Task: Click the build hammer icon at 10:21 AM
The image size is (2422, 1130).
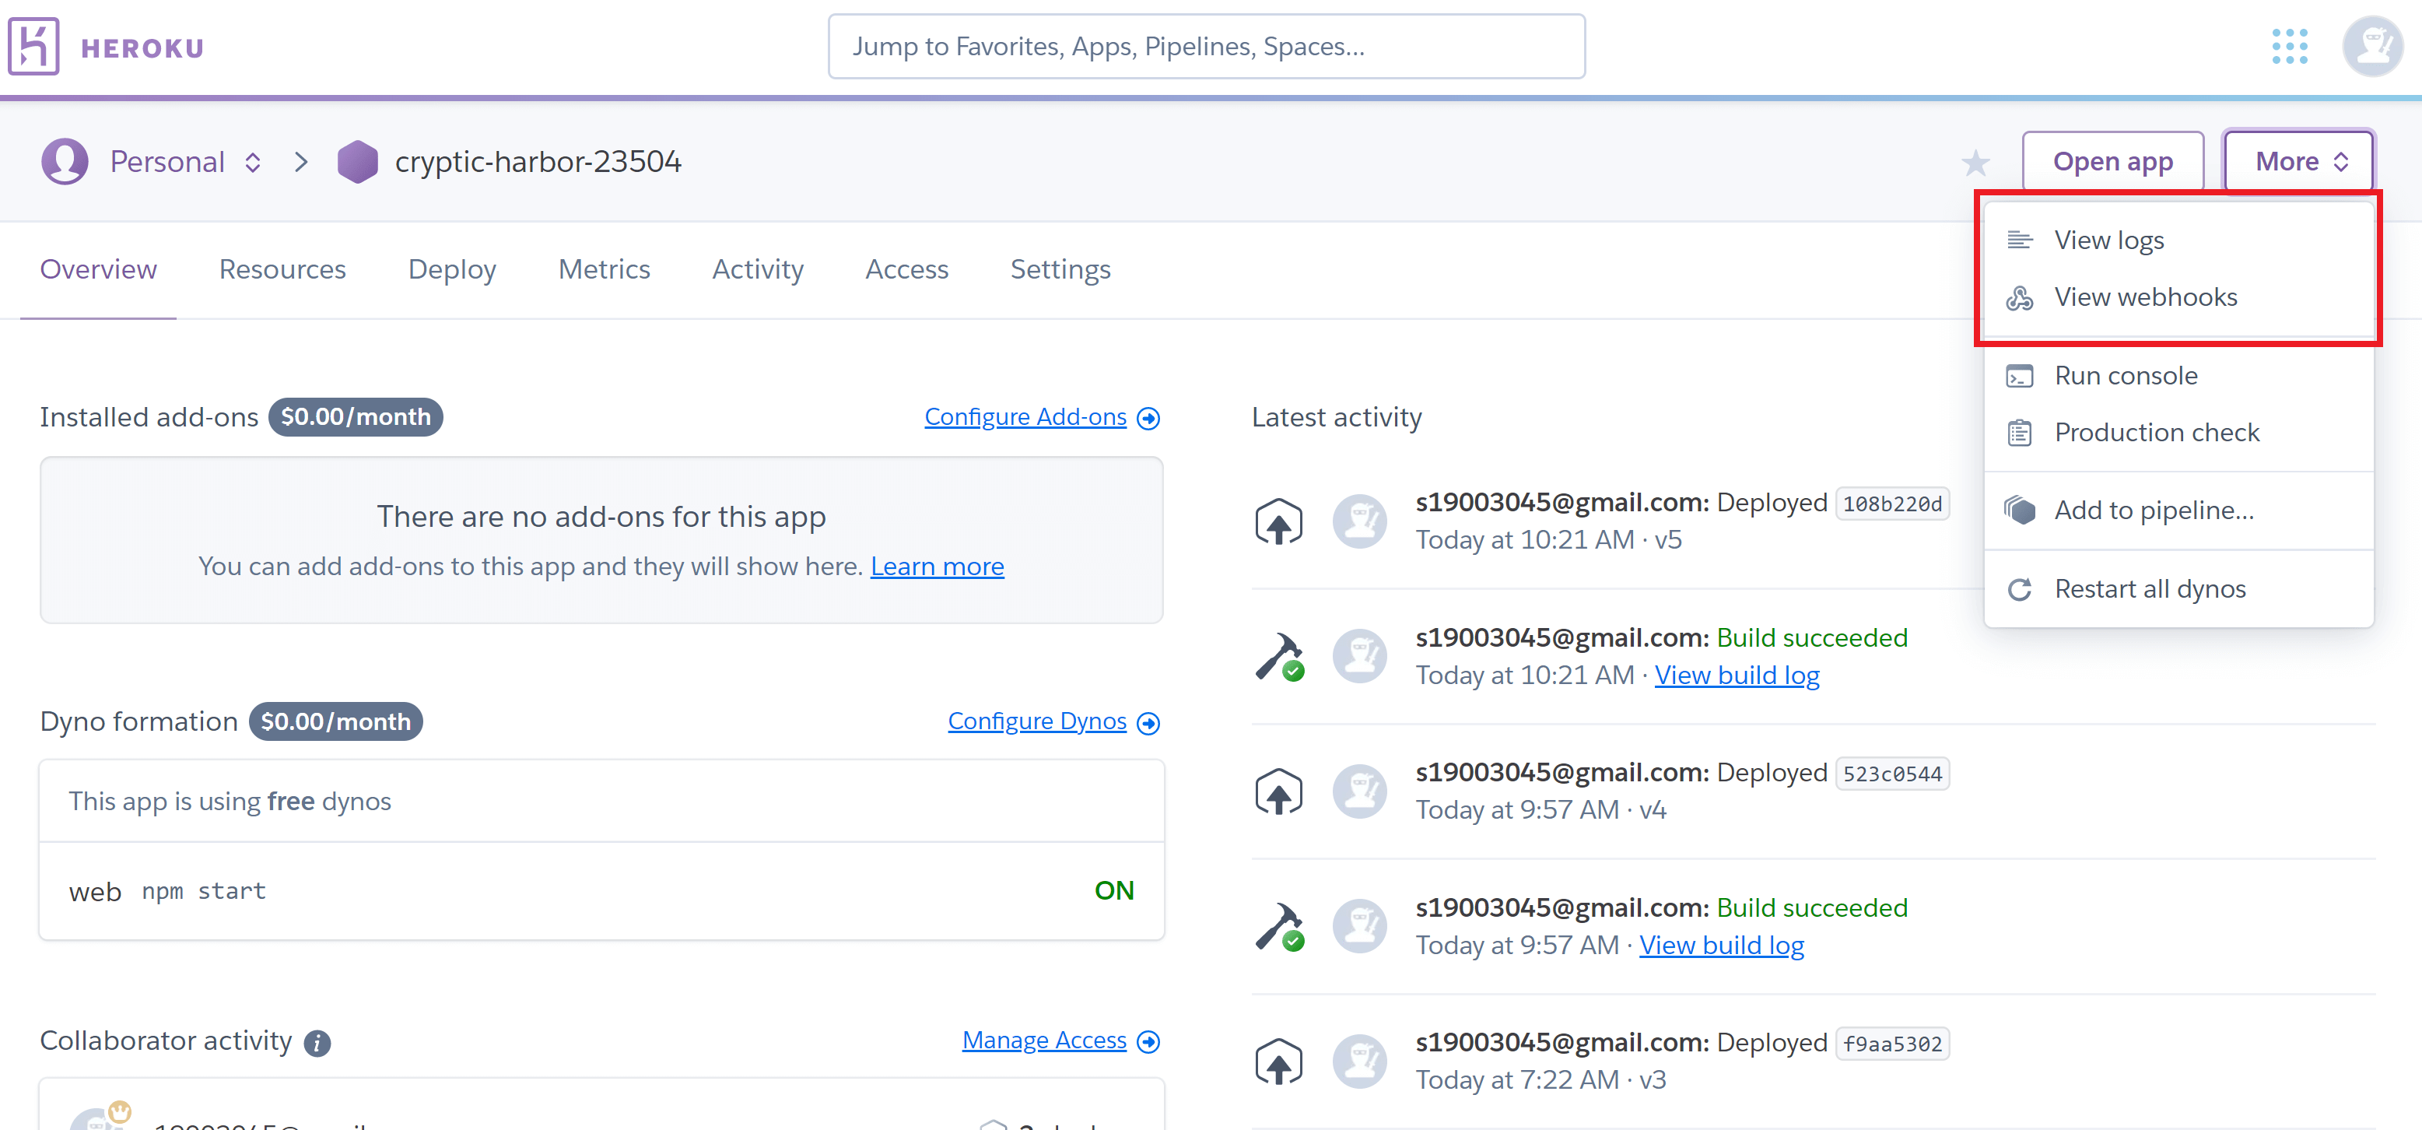Action: tap(1279, 655)
